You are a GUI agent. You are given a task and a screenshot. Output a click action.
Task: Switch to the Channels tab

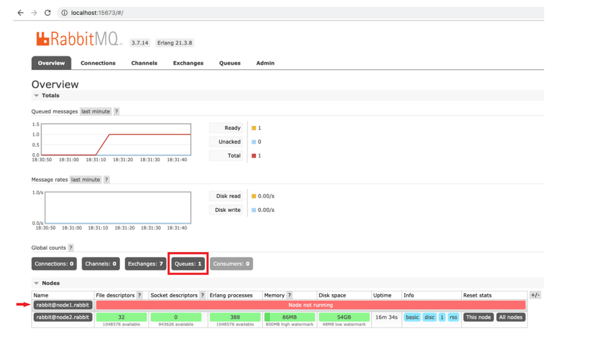[x=144, y=63]
